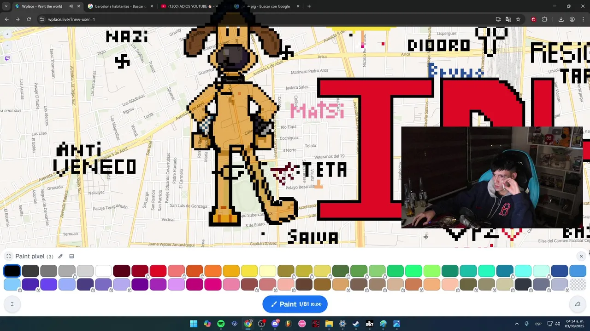Open the Extensions puzzle menu
590x331 pixels.
pos(545,19)
